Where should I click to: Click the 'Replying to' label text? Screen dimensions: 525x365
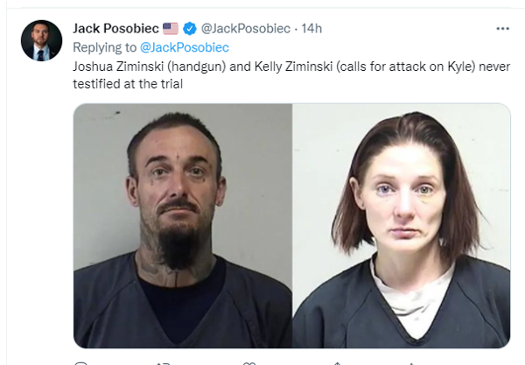pos(104,47)
